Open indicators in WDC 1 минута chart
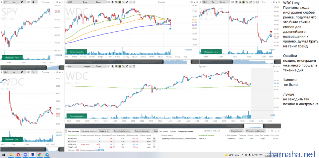Viewport: 319px width, 158px height. point(109,66)
